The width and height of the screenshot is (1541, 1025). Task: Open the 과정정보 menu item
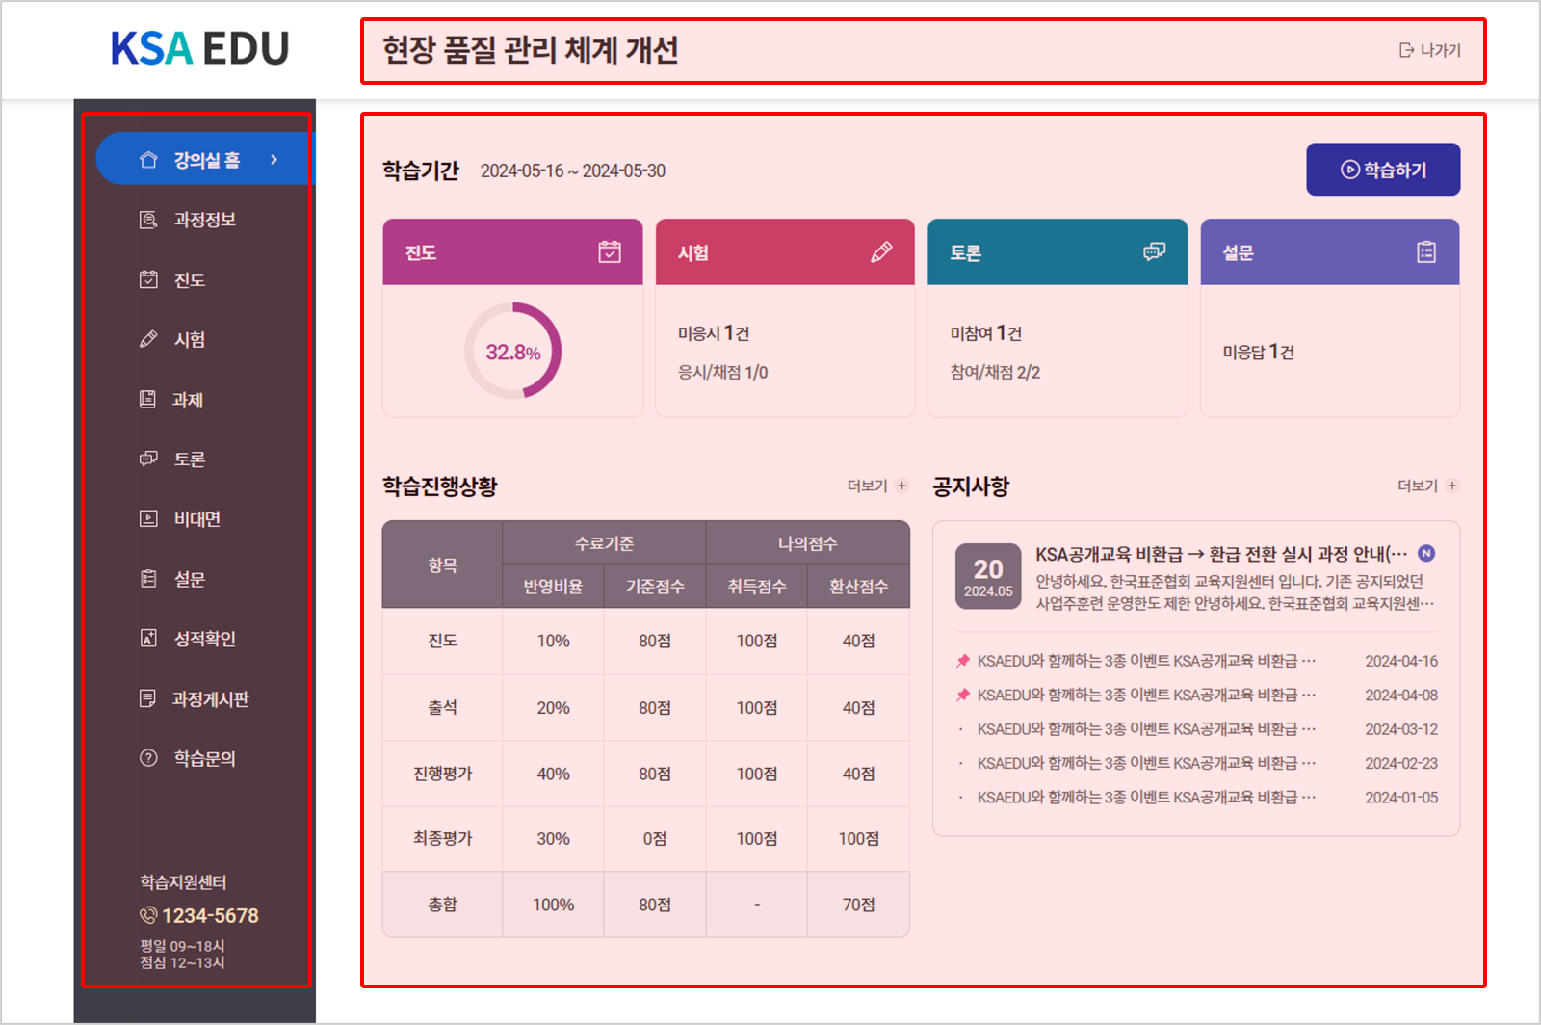204,220
